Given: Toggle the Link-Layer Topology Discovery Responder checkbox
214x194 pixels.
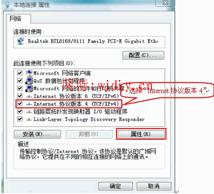Looking at the screenshot, I should point(20,119).
